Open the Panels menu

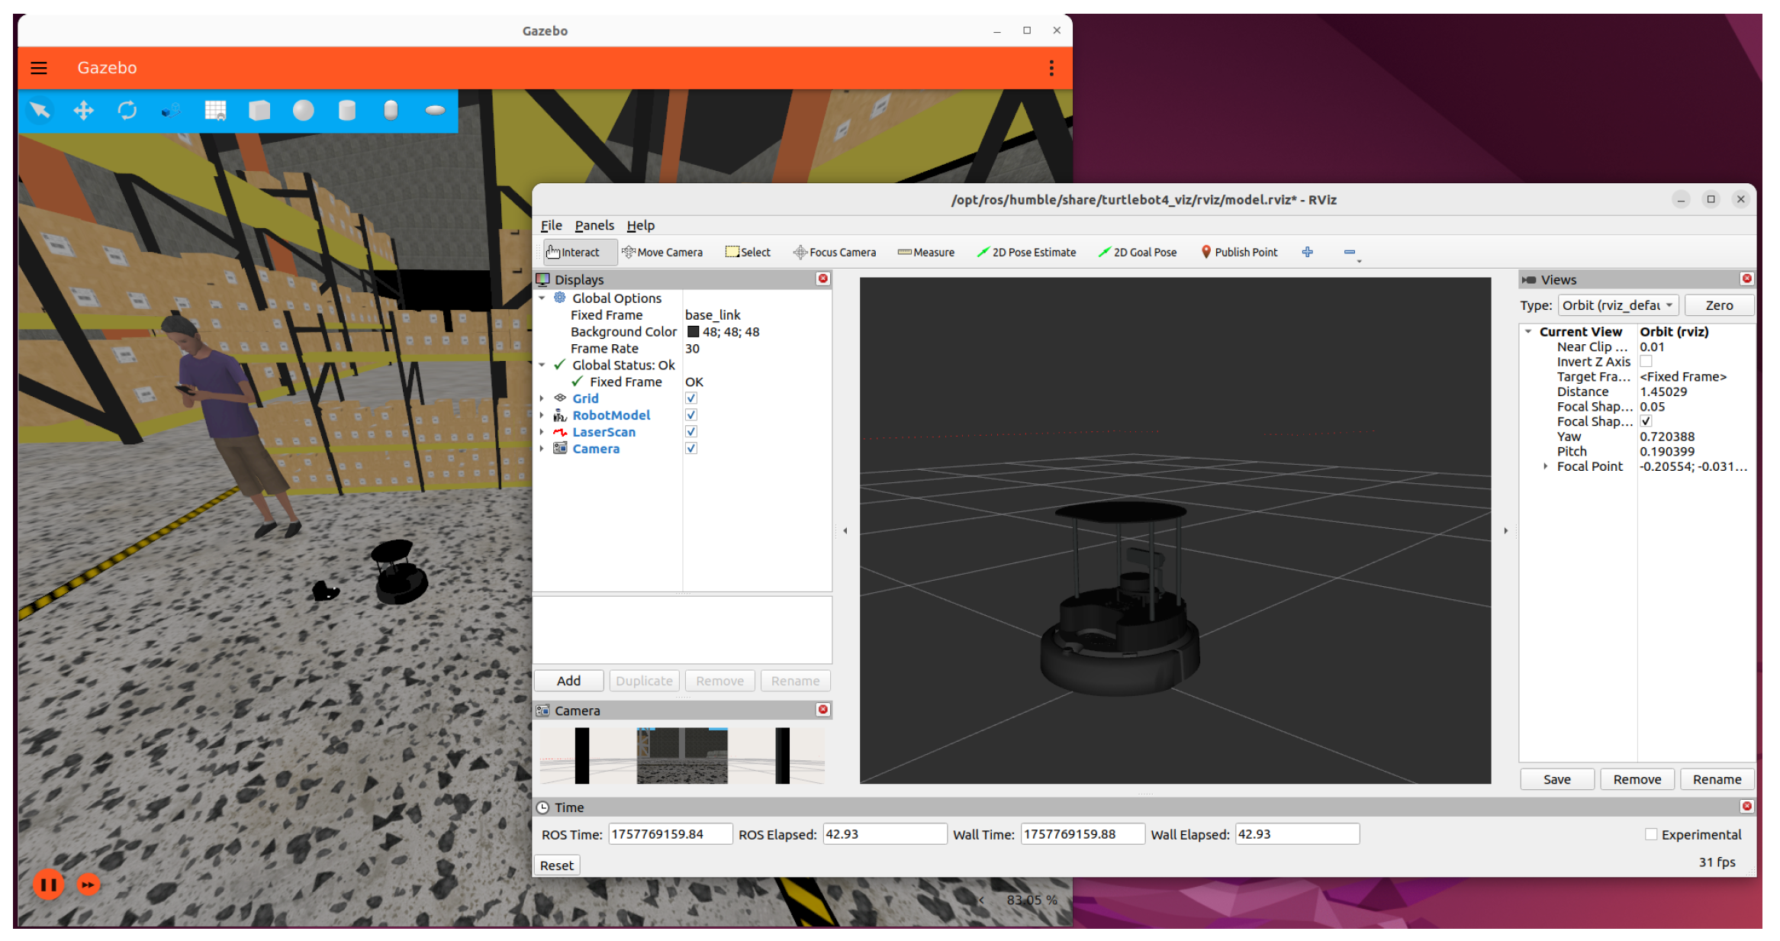pyautogui.click(x=594, y=225)
